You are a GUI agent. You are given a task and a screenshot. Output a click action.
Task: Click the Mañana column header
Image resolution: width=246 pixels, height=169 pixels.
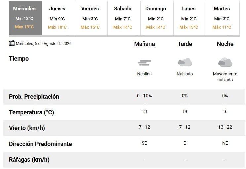pos(144,44)
